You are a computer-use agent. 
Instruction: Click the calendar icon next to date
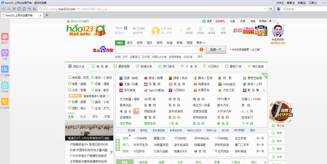[x=125, y=28]
